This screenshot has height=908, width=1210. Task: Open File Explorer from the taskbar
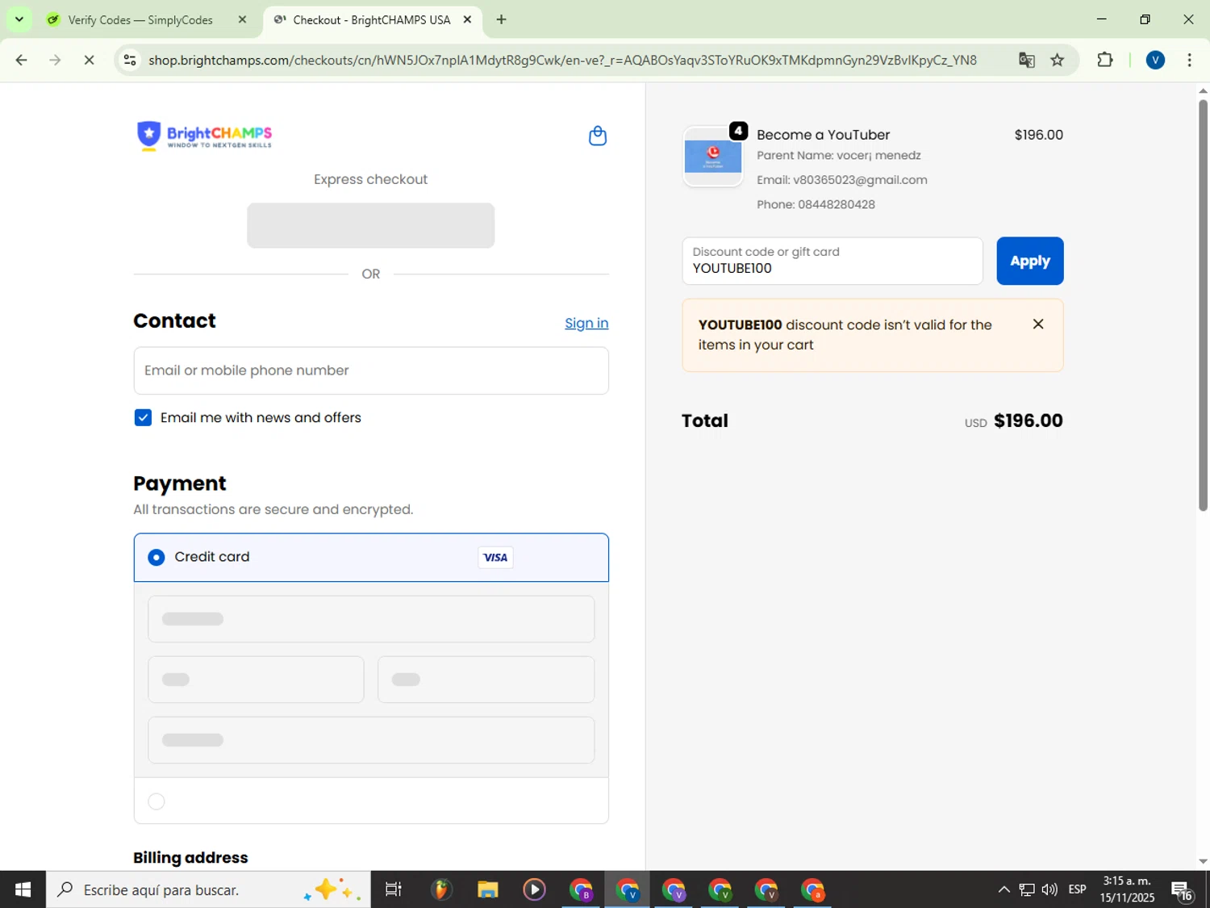(487, 889)
